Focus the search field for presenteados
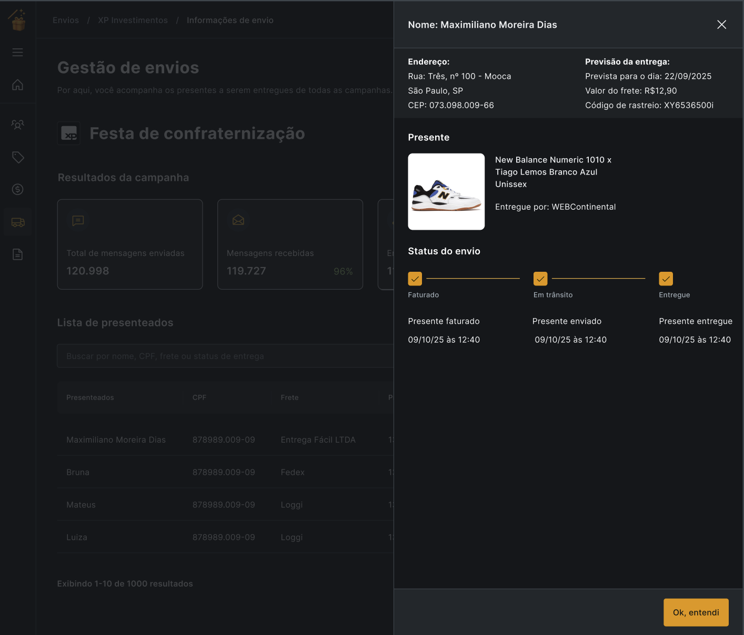Image resolution: width=744 pixels, height=635 pixels. click(225, 356)
